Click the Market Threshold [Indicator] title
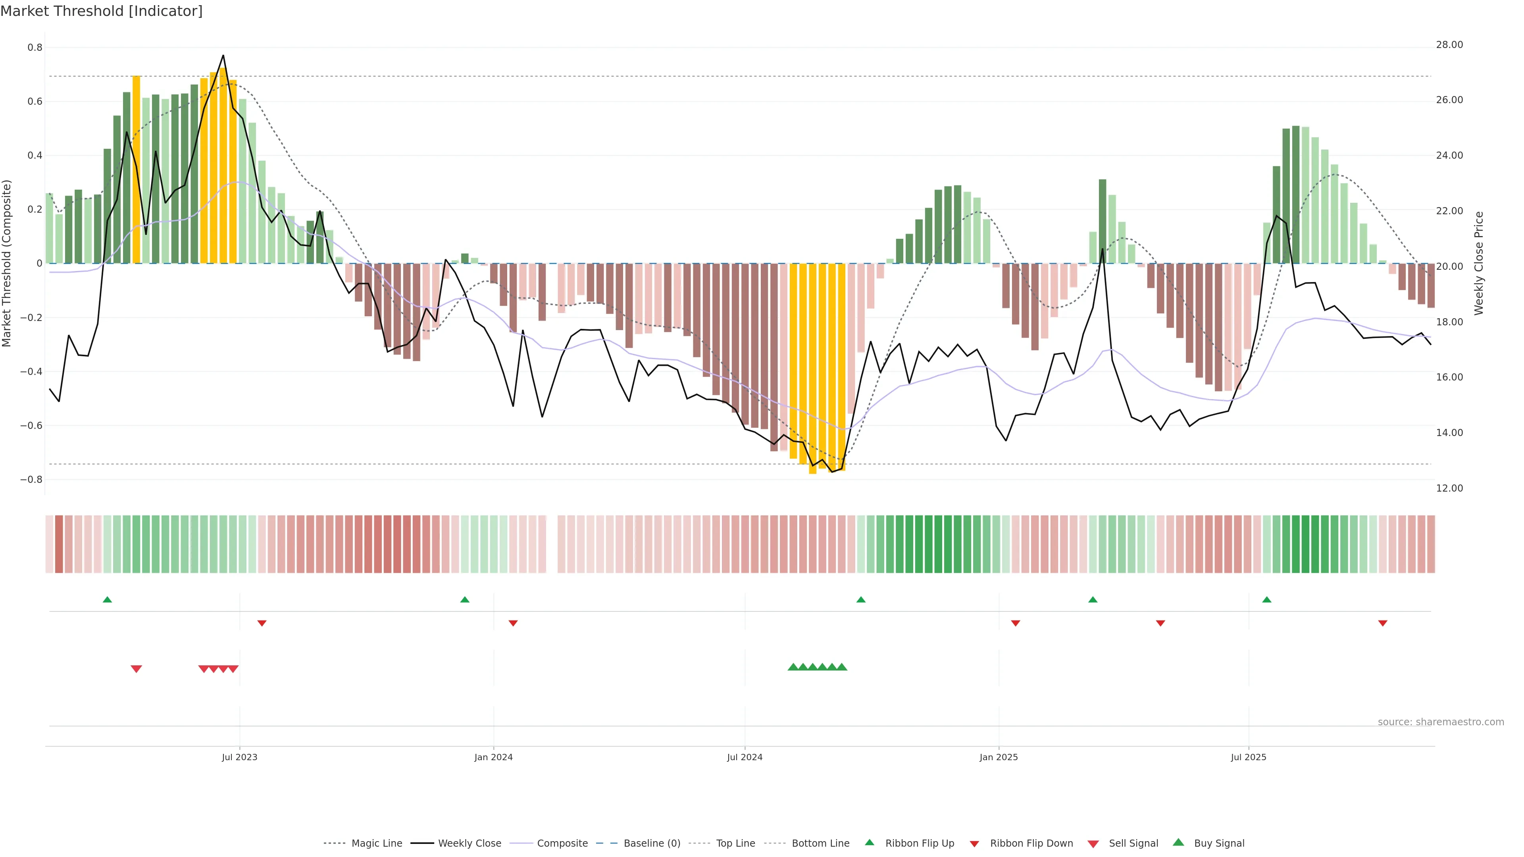 pos(101,11)
